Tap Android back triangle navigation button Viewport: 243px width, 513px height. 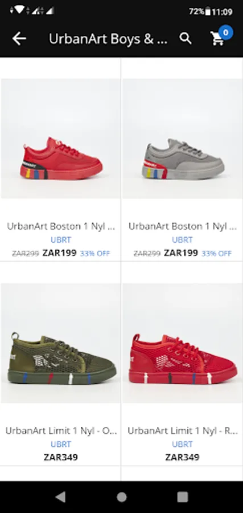(x=60, y=497)
